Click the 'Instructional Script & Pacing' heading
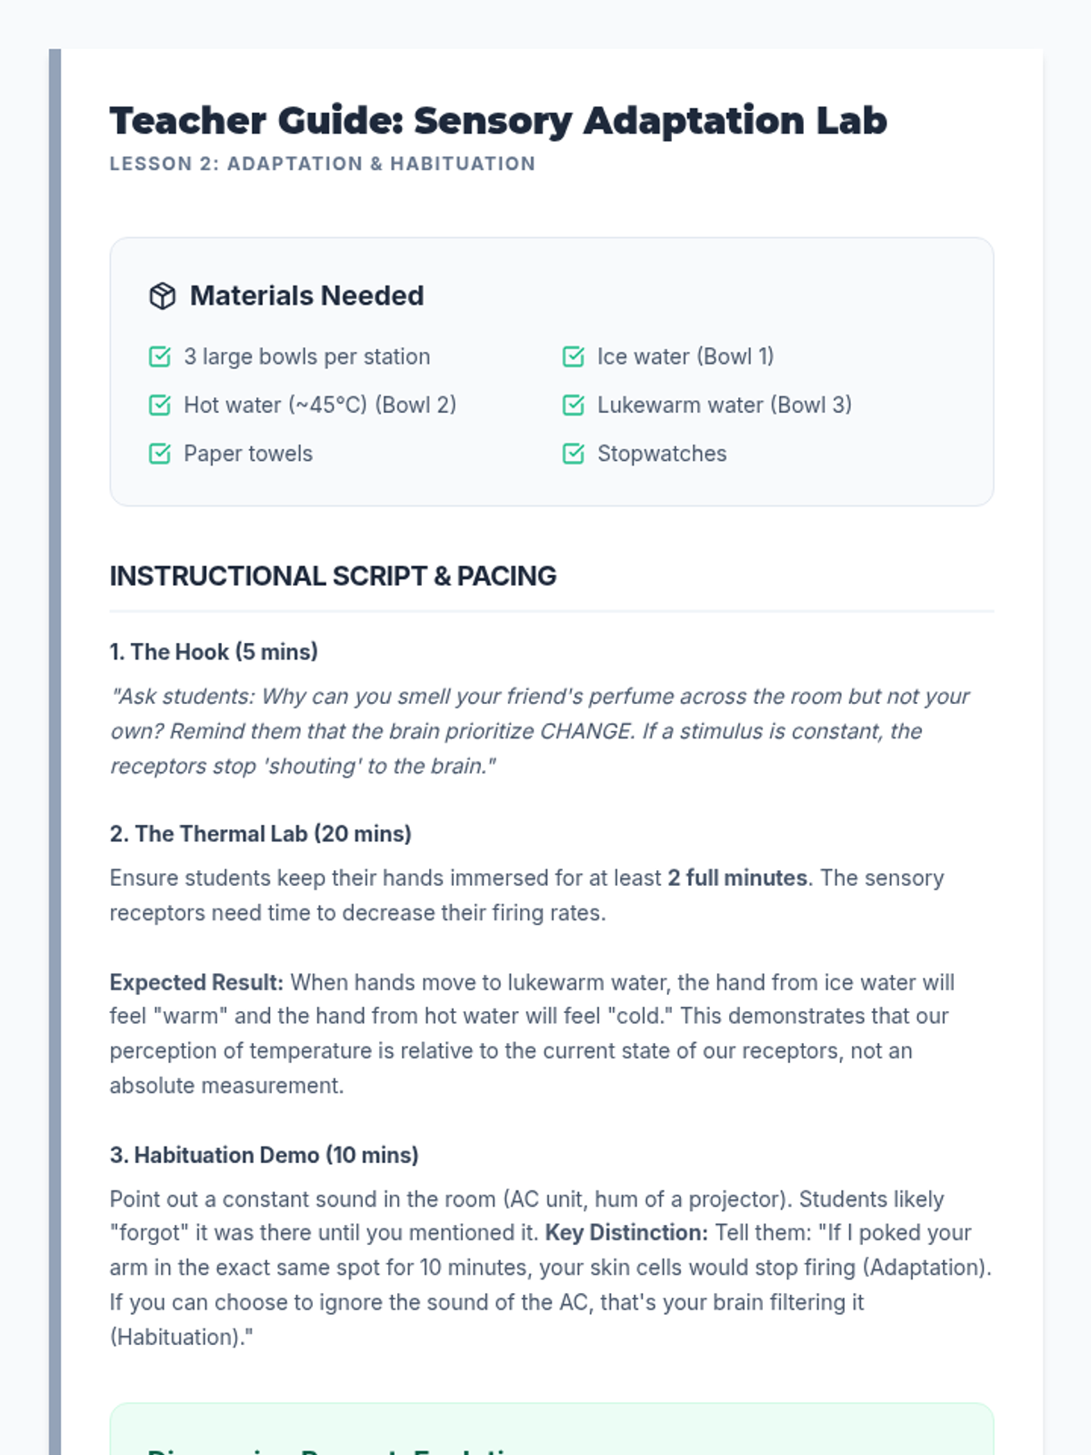This screenshot has height=1455, width=1091. 333,576
